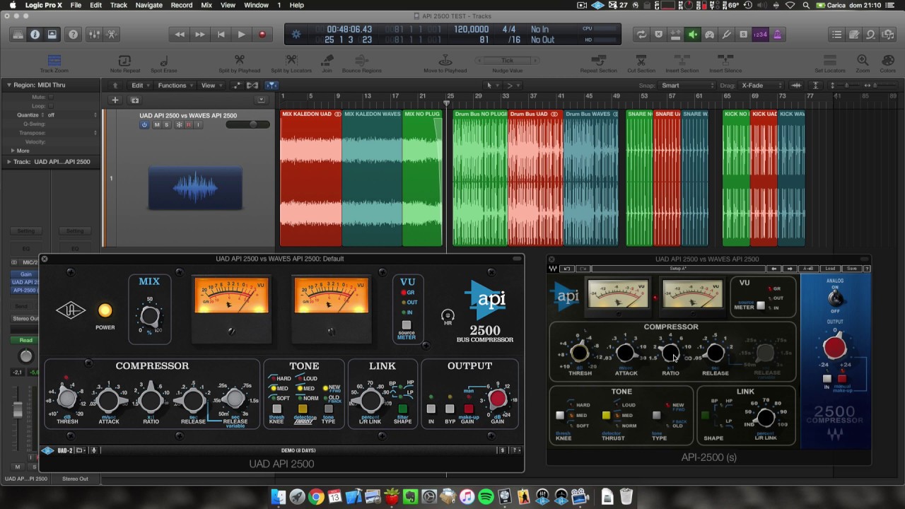The image size is (905, 509).
Task: Open Quick Help question mark icon
Action: coord(73,34)
